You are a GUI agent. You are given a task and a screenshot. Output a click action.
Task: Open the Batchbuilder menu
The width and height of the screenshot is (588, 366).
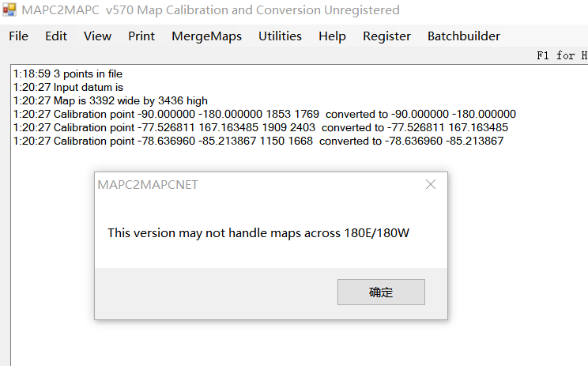coord(463,36)
